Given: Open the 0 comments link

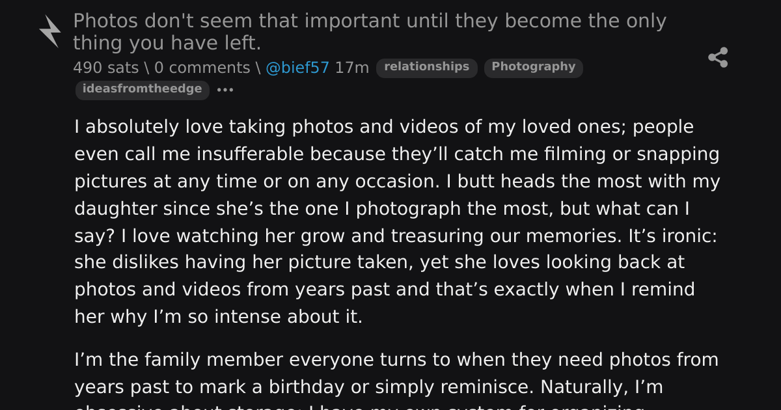Looking at the screenshot, I should pyautogui.click(x=202, y=68).
